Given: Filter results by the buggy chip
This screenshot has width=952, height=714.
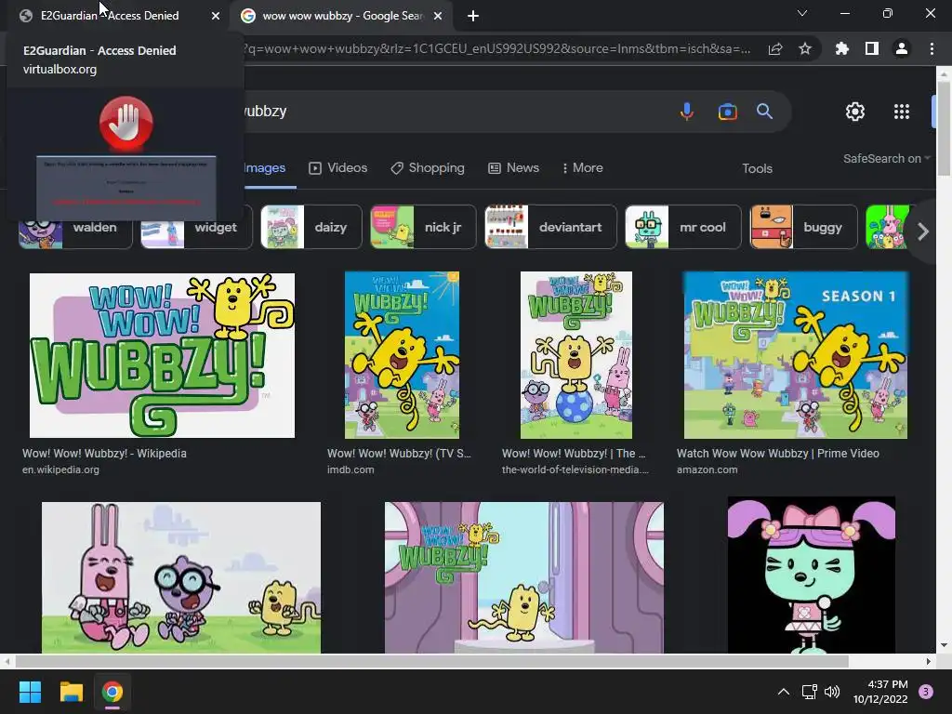Looking at the screenshot, I should [x=804, y=227].
